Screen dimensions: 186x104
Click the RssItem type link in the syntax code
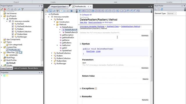coord(90,51)
